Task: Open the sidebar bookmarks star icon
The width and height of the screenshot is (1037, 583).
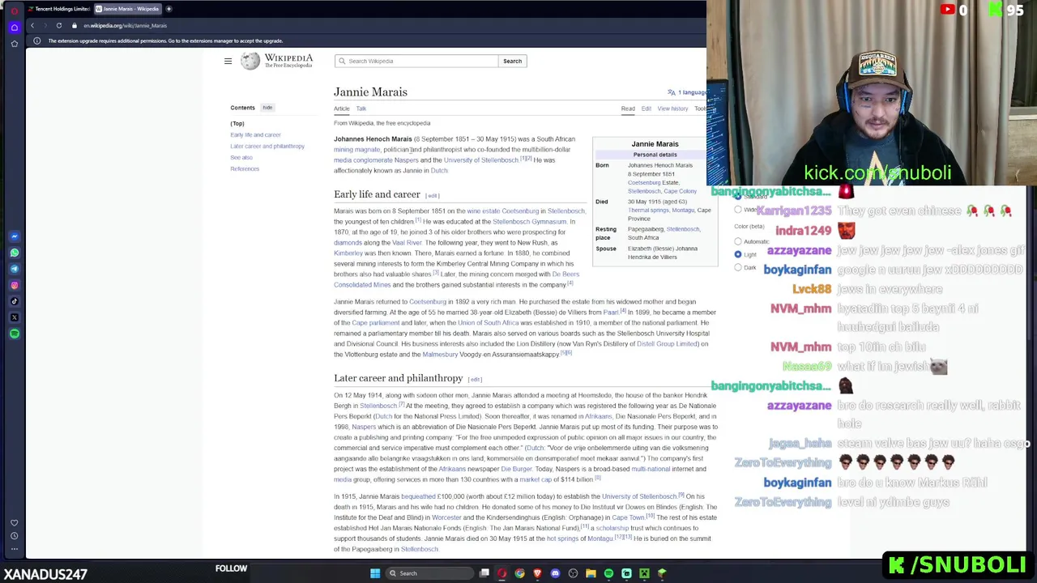Action: (15, 43)
